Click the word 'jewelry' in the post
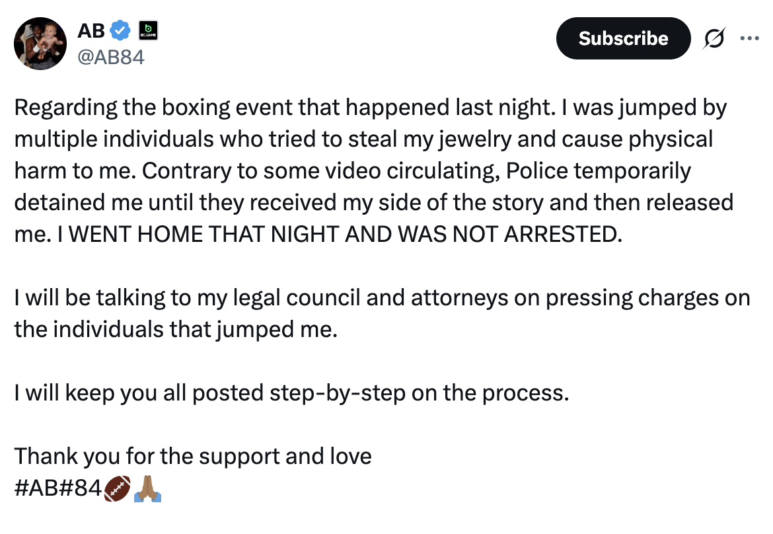 coord(475,139)
